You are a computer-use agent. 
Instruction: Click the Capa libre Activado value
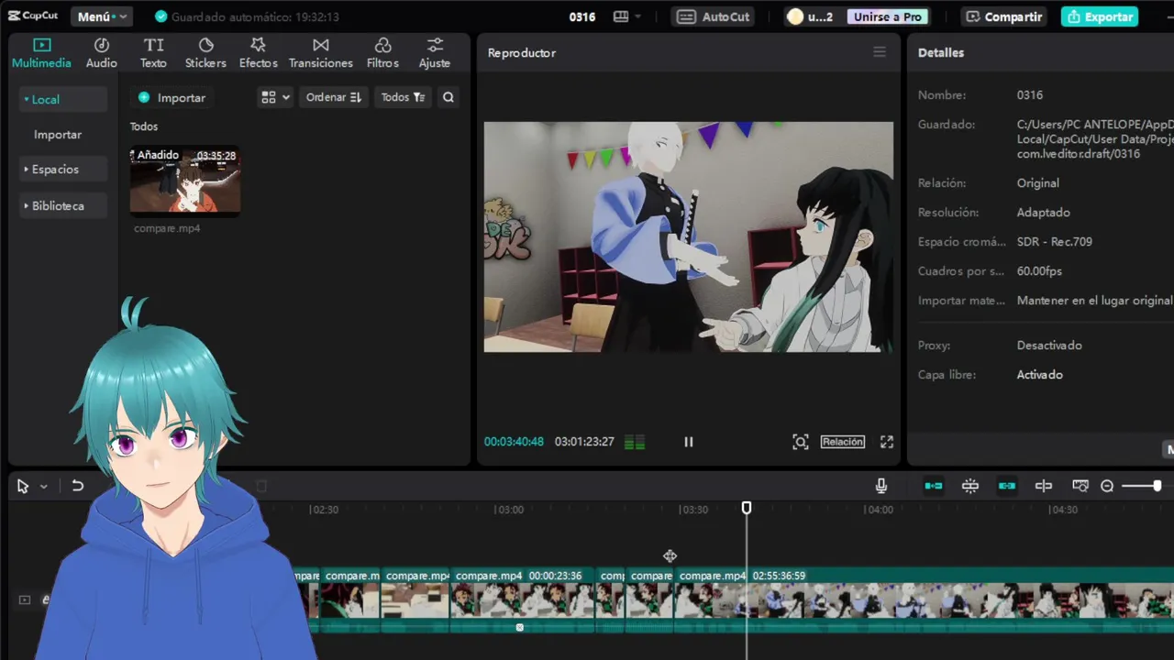click(1040, 375)
